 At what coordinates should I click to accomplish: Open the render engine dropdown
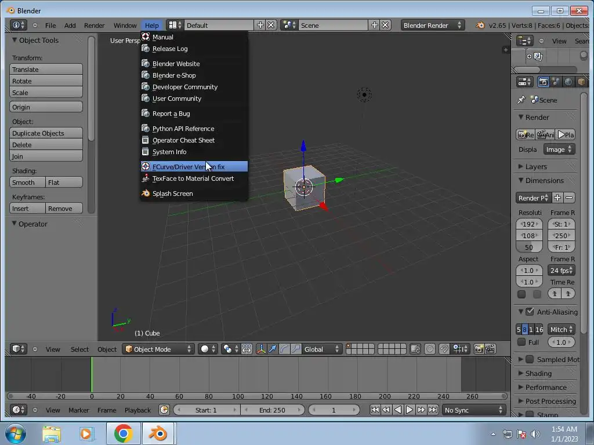(x=433, y=25)
